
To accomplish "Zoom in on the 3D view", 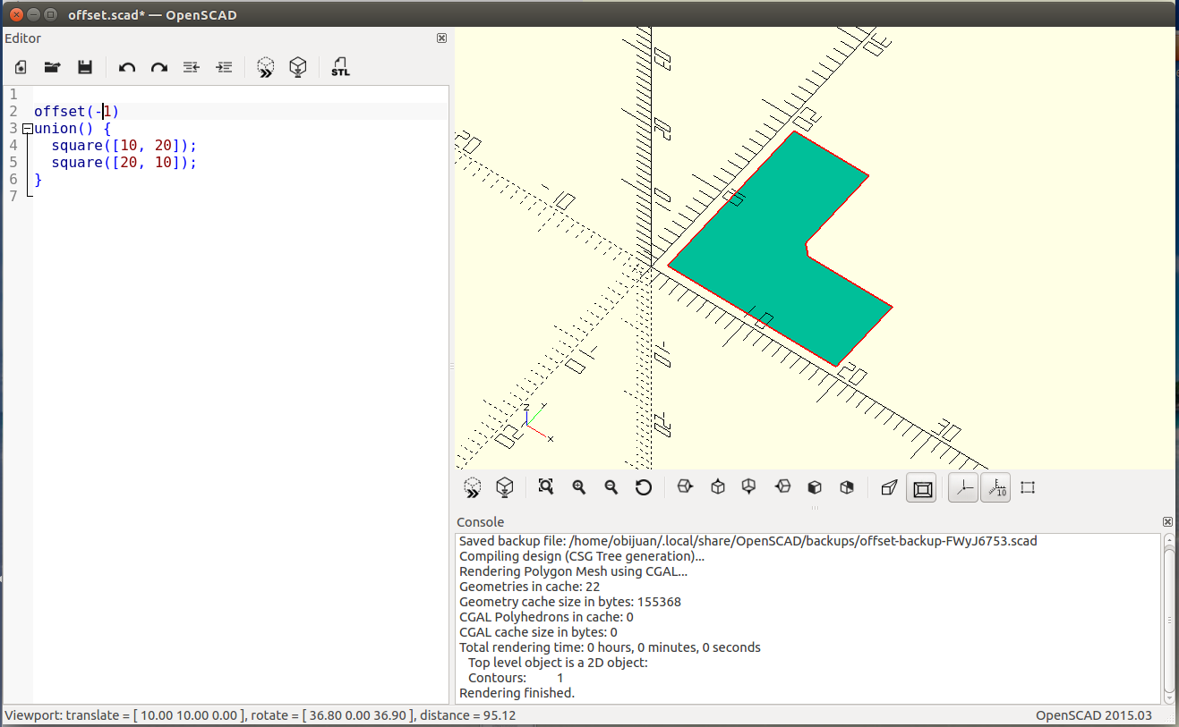I will (579, 487).
